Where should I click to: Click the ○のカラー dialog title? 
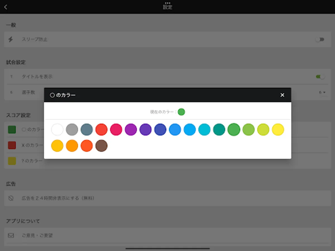pyautogui.click(x=63, y=95)
